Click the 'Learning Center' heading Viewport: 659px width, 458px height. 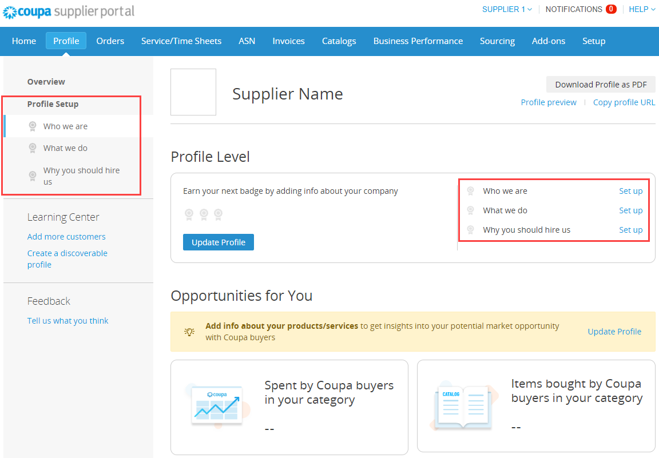(x=63, y=217)
